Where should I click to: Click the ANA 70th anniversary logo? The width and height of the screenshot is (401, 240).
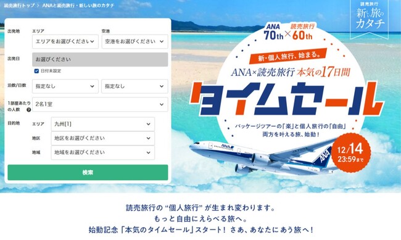(x=273, y=32)
